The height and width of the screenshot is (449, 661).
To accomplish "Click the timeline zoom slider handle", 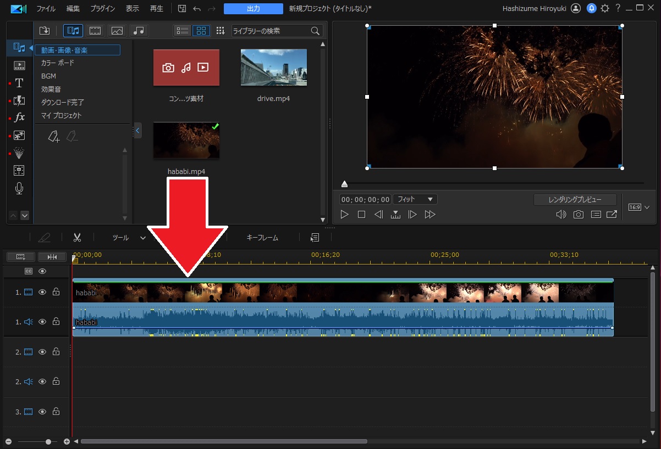I will tap(48, 441).
